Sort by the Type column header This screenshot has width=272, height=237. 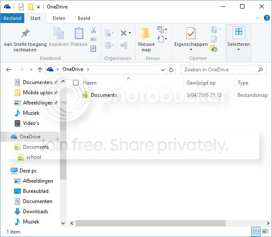click(x=243, y=83)
